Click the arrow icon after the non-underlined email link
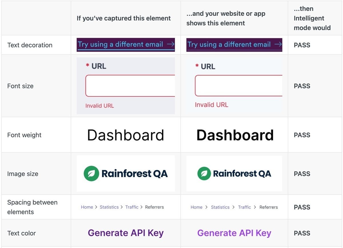This screenshot has width=343, height=248. click(278, 44)
